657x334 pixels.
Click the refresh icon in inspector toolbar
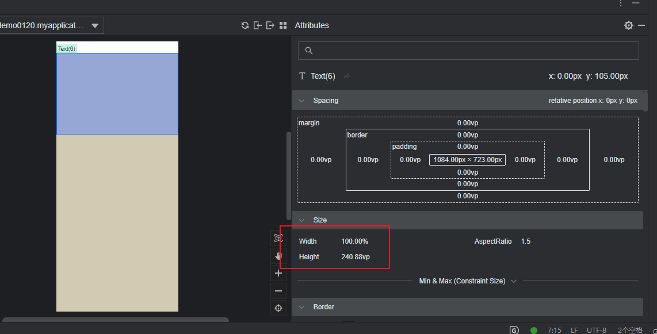pos(245,25)
